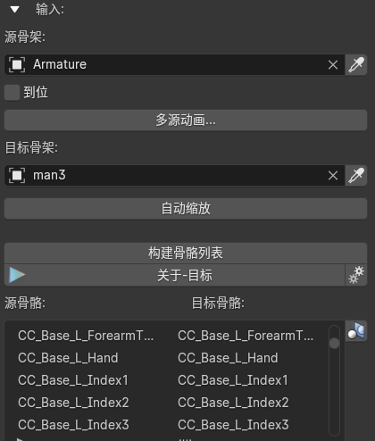
Task: Click the play arrow on 关于-目标
Action: coord(17,275)
